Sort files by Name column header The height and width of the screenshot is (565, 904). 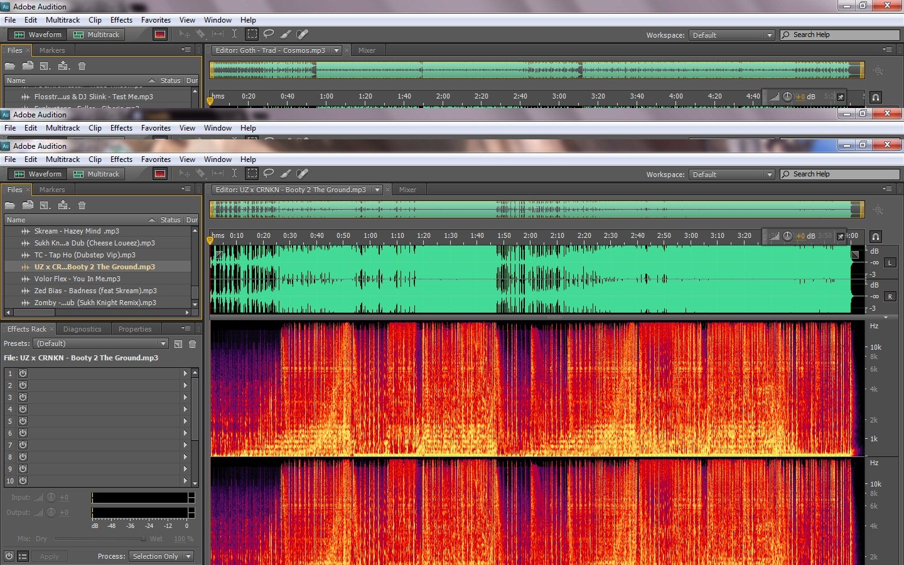pyautogui.click(x=80, y=220)
